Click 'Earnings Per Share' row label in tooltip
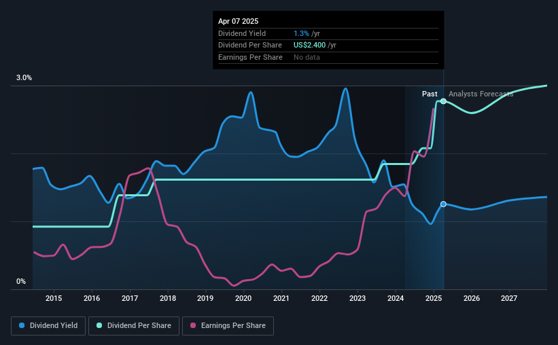Image resolution: width=558 pixels, height=345 pixels. (250, 57)
